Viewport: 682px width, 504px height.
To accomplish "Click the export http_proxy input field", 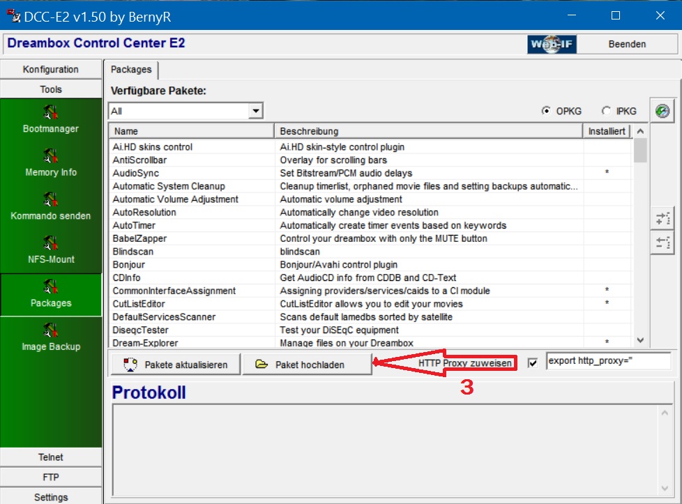I will click(x=609, y=361).
